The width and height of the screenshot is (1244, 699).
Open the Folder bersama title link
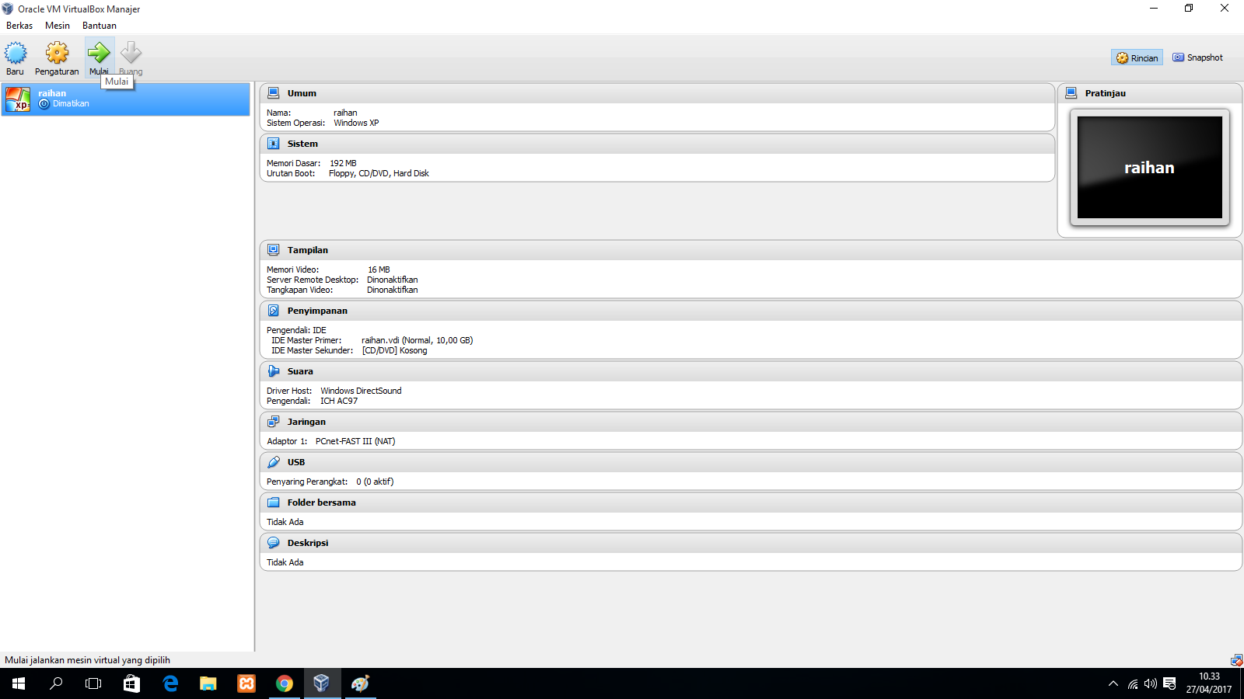(322, 503)
